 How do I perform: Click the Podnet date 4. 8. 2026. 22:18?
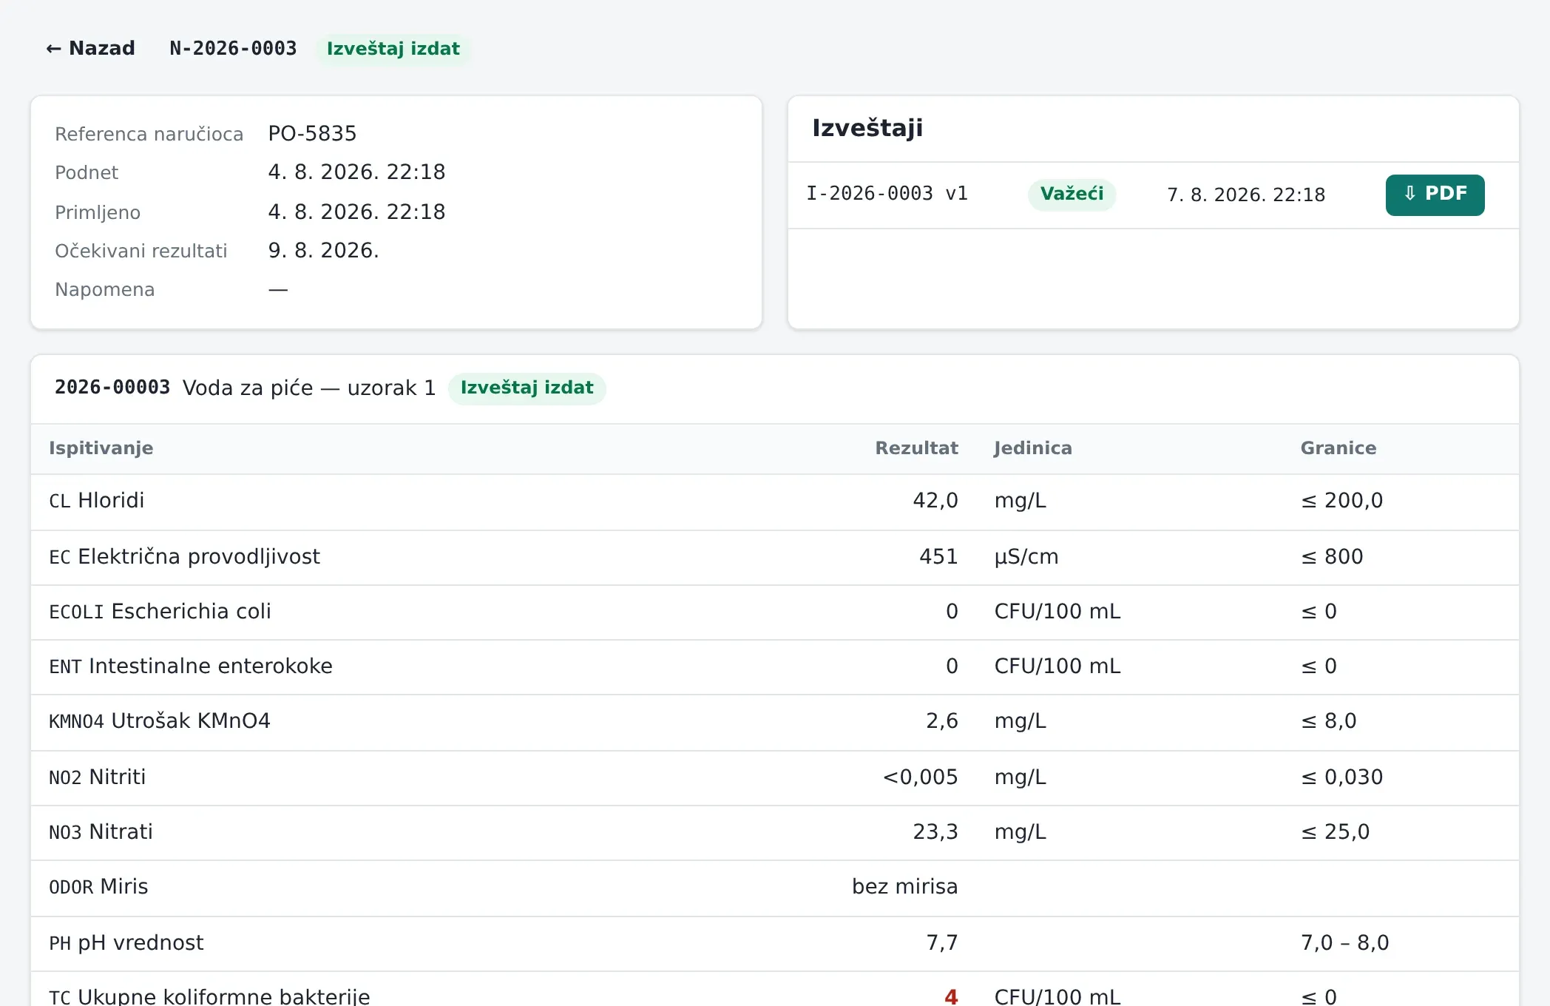tap(356, 172)
